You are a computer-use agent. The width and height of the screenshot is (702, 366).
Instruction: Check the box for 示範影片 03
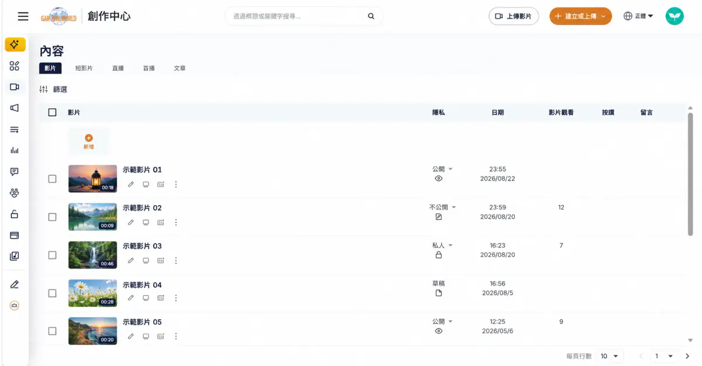tap(52, 255)
